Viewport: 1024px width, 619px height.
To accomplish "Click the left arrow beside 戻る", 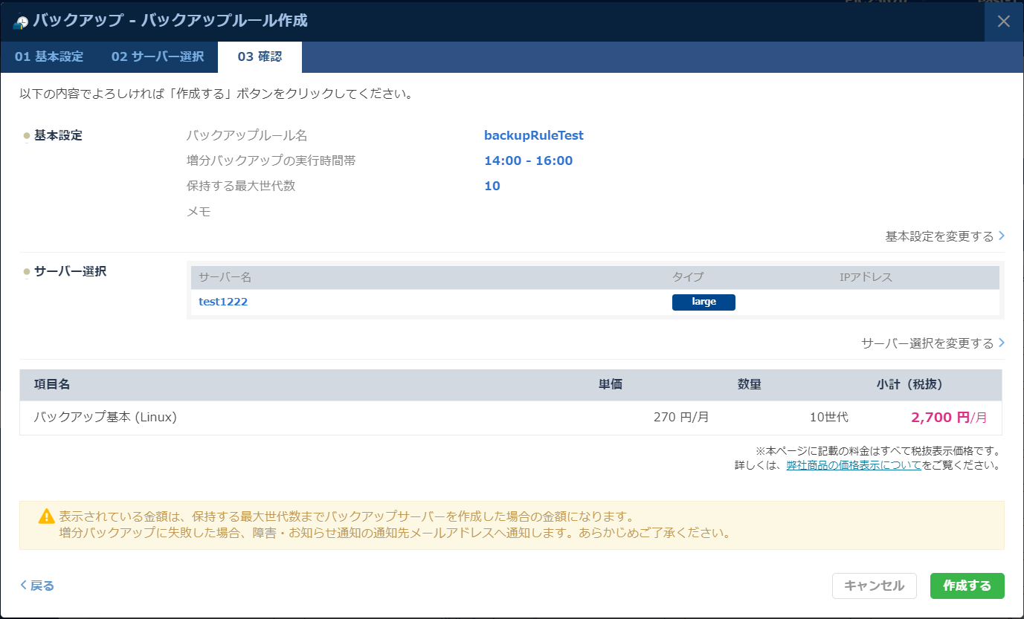I will tap(24, 586).
